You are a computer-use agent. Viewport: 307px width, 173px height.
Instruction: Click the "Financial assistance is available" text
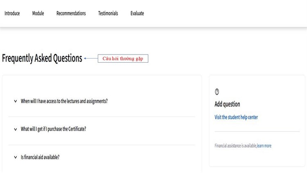[235, 146]
